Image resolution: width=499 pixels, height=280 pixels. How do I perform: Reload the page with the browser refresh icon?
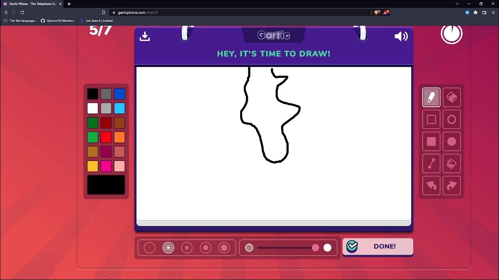point(22,12)
